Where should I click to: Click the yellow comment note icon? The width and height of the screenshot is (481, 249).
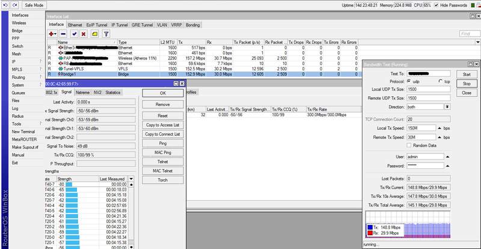pyautogui.click(x=94, y=34)
